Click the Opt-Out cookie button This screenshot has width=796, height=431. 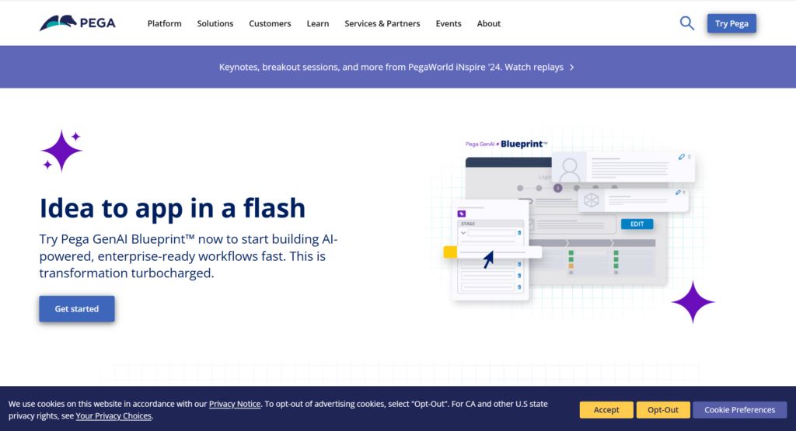pyautogui.click(x=663, y=410)
